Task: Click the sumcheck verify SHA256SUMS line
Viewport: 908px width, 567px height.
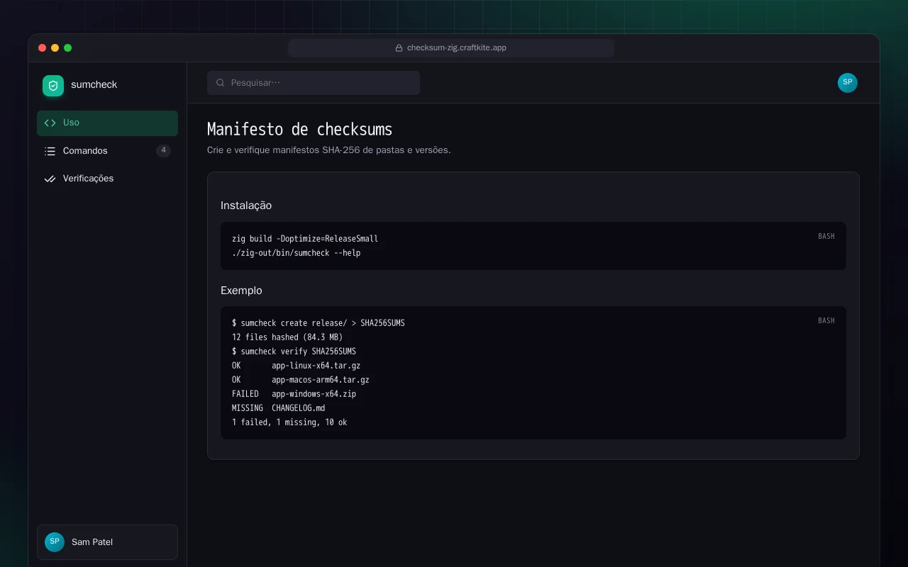Action: click(x=294, y=352)
